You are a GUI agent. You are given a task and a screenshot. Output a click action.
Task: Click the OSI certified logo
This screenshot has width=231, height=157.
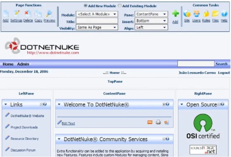[203, 126]
